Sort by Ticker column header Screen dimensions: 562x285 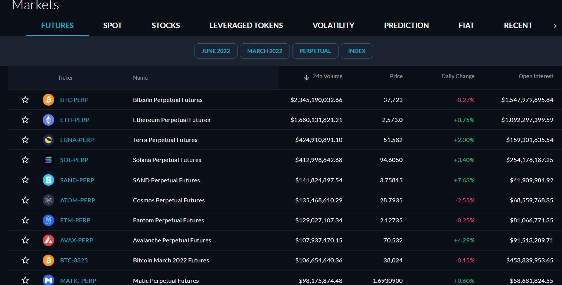point(65,78)
